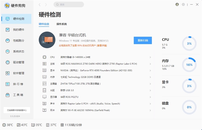Open the user avatar icon in title bar
The image size is (202, 130).
(x=177, y=5)
